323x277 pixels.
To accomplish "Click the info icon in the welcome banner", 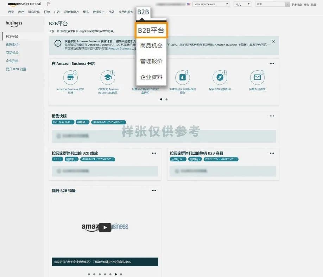I will point(58,43).
